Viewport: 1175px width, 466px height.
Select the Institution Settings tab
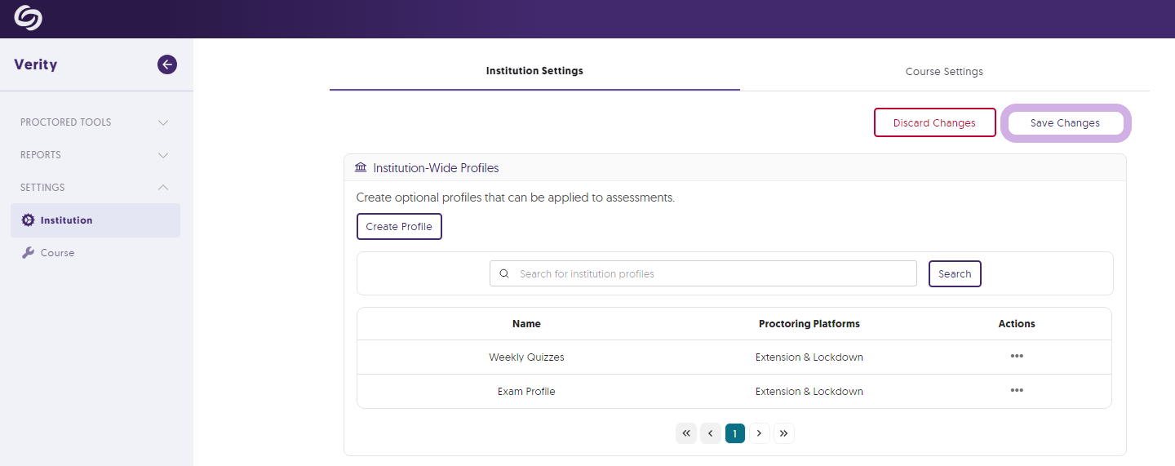point(534,71)
